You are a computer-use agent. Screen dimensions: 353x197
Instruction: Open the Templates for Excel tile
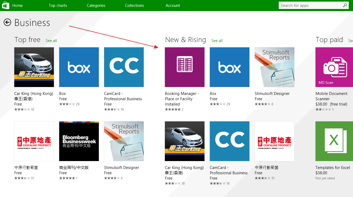coord(334,141)
